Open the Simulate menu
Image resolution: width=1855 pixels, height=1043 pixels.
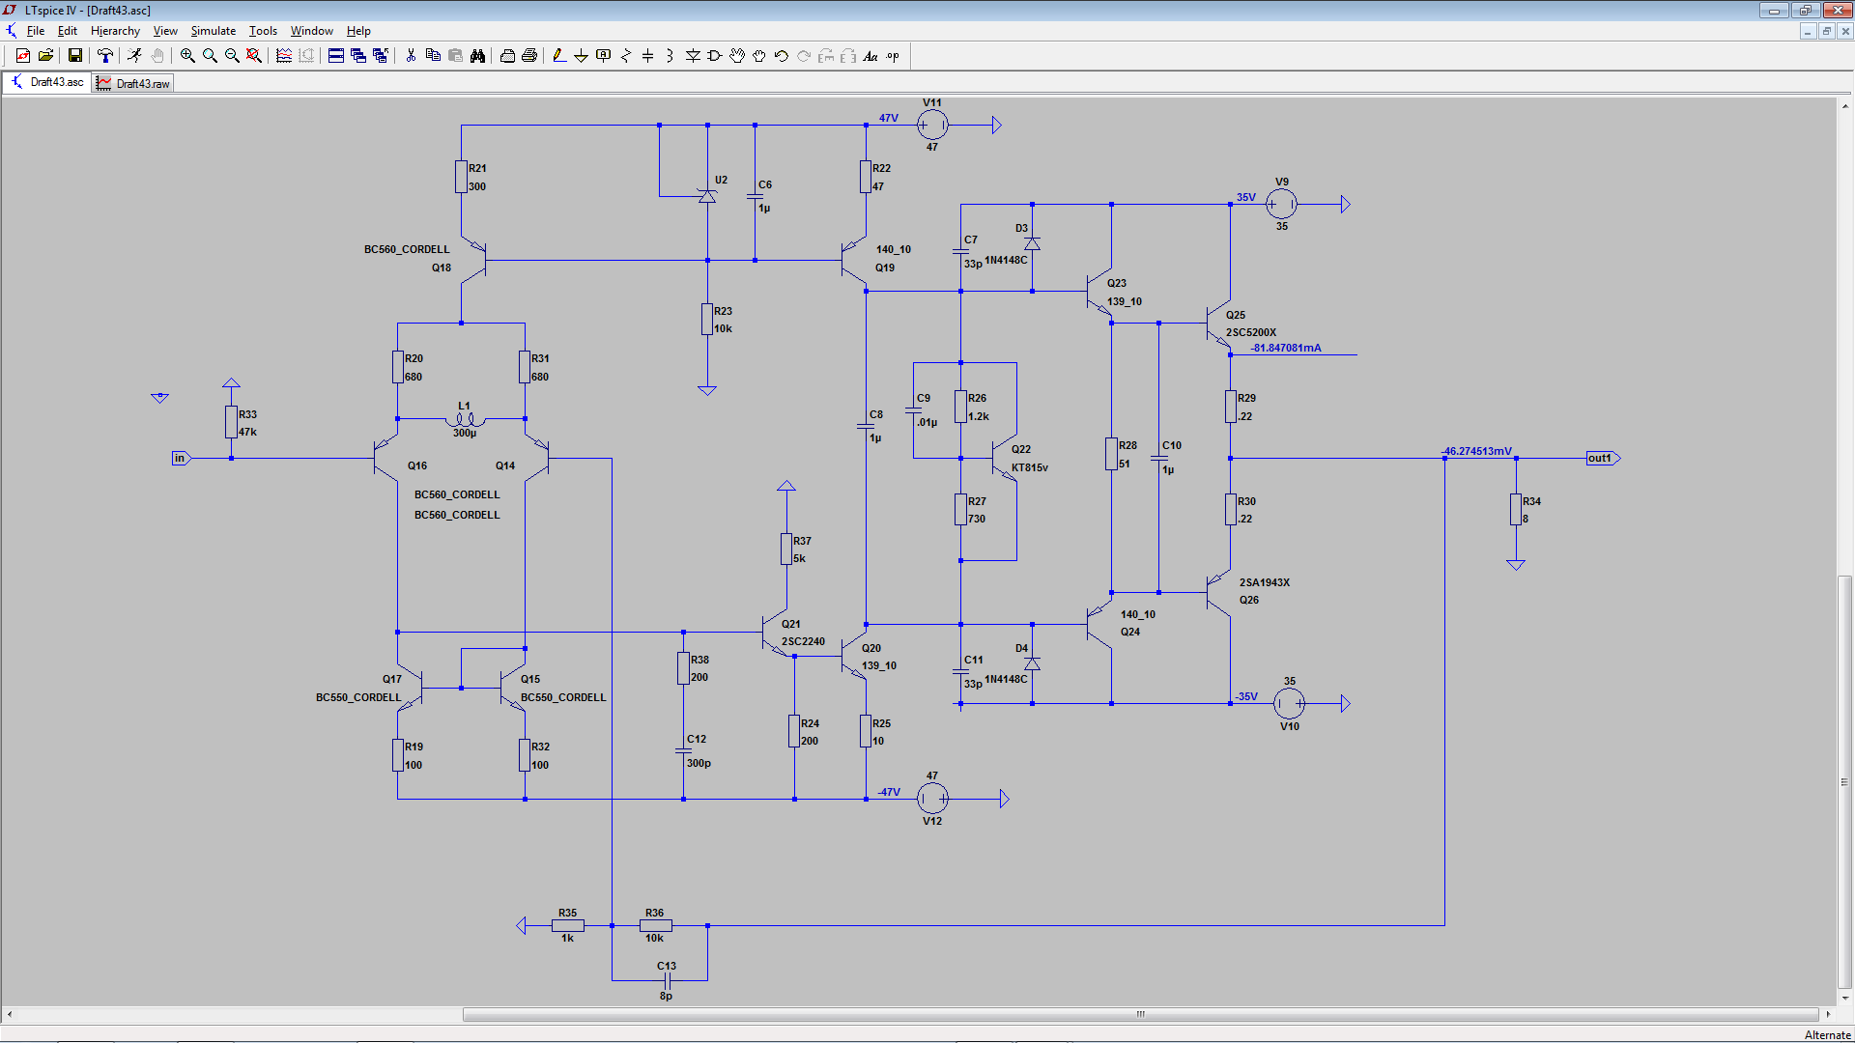coord(213,31)
